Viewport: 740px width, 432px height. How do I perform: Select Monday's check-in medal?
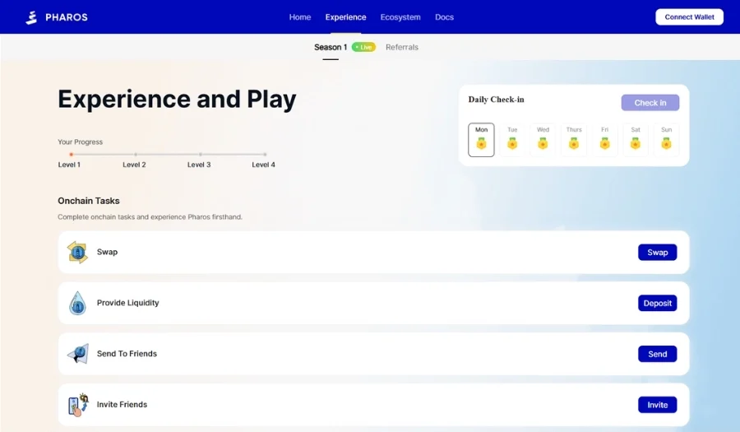pyautogui.click(x=481, y=143)
